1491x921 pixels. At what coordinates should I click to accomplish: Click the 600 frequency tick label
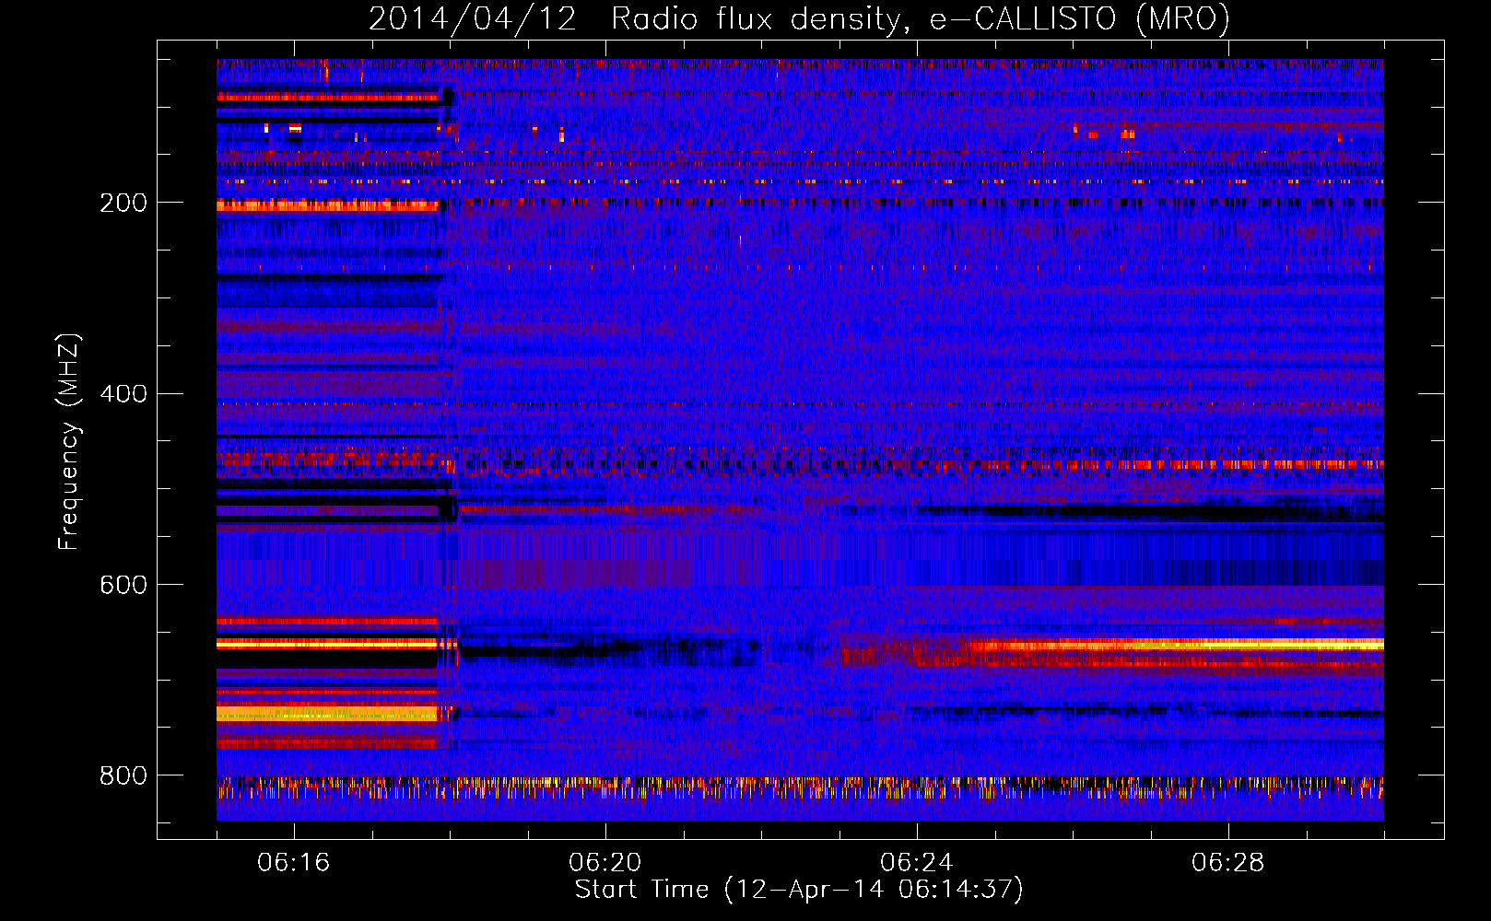[123, 585]
